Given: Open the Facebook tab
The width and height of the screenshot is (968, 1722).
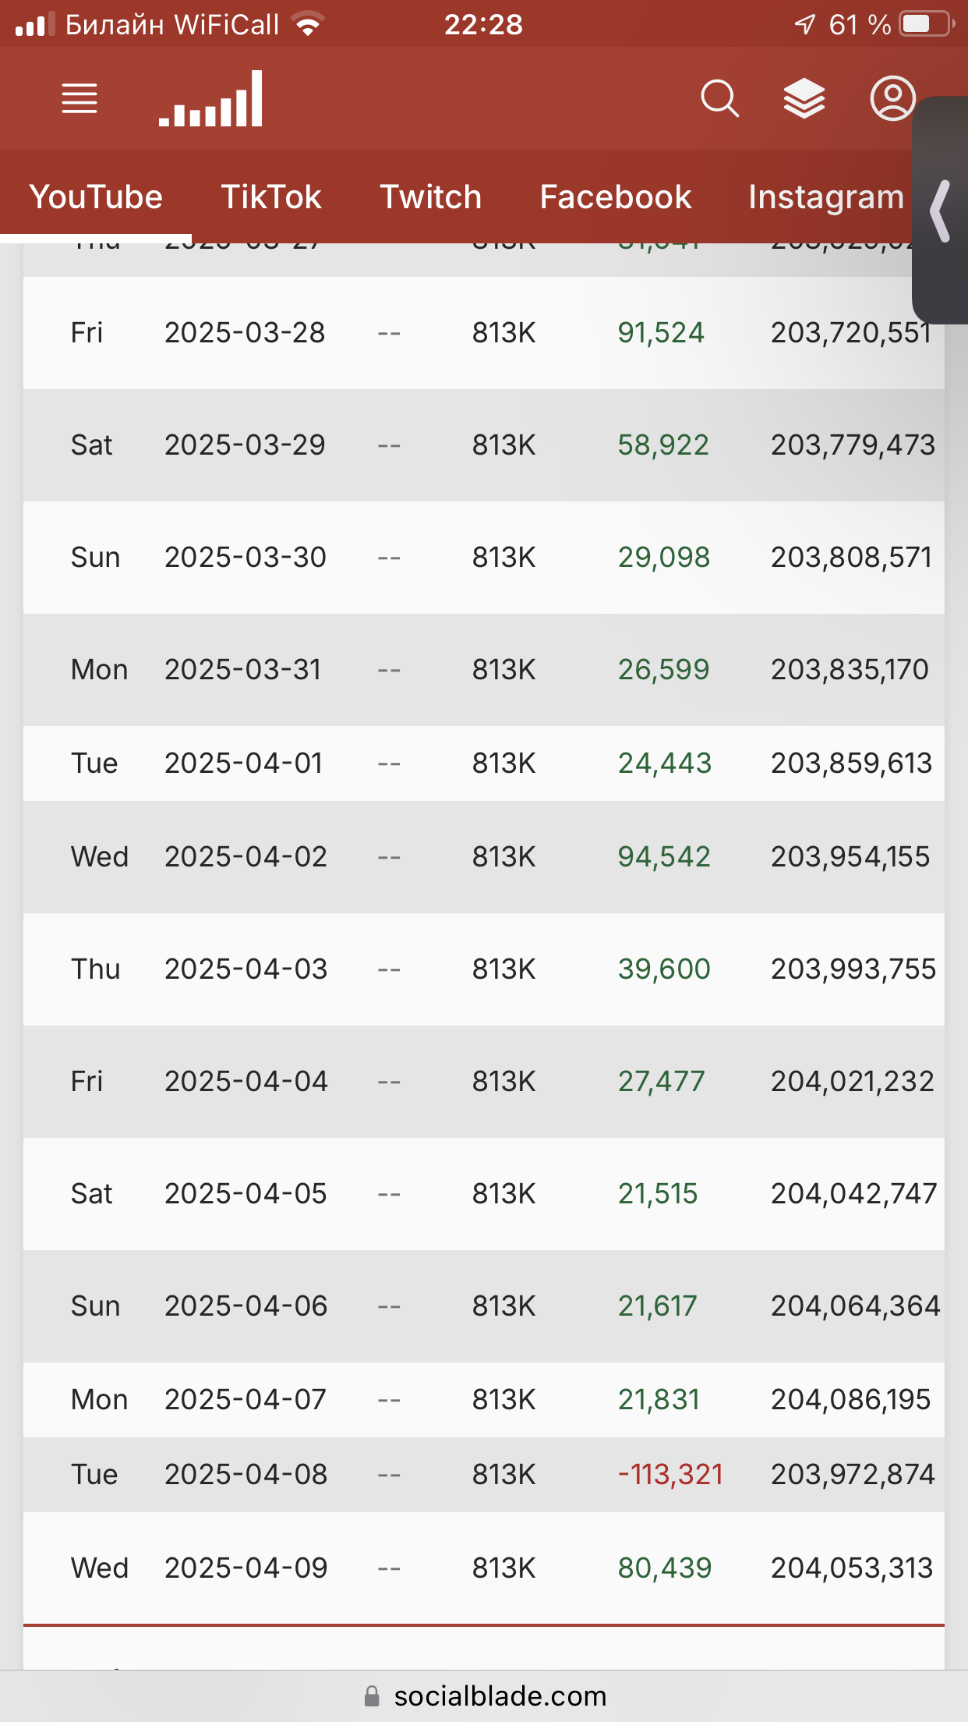Looking at the screenshot, I should [x=616, y=197].
